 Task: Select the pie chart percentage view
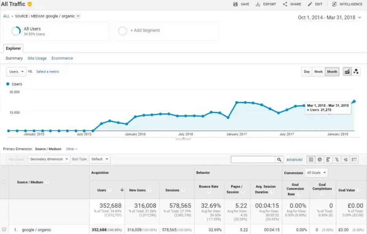click(320, 159)
